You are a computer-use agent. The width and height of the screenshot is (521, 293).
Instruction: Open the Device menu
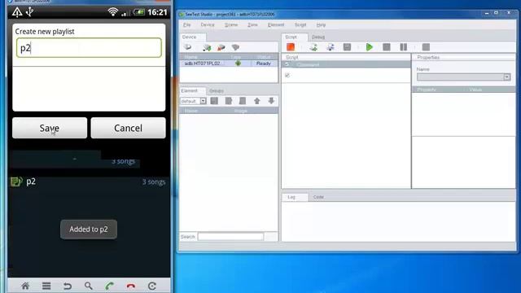pyautogui.click(x=208, y=24)
